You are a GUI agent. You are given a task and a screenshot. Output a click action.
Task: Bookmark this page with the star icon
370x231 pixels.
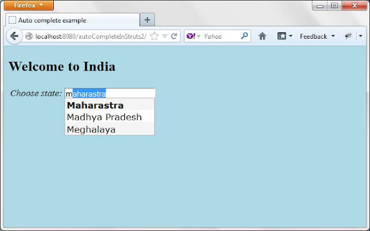click(154, 36)
